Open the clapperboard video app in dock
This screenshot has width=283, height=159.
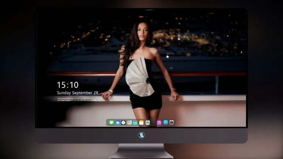click(x=135, y=122)
